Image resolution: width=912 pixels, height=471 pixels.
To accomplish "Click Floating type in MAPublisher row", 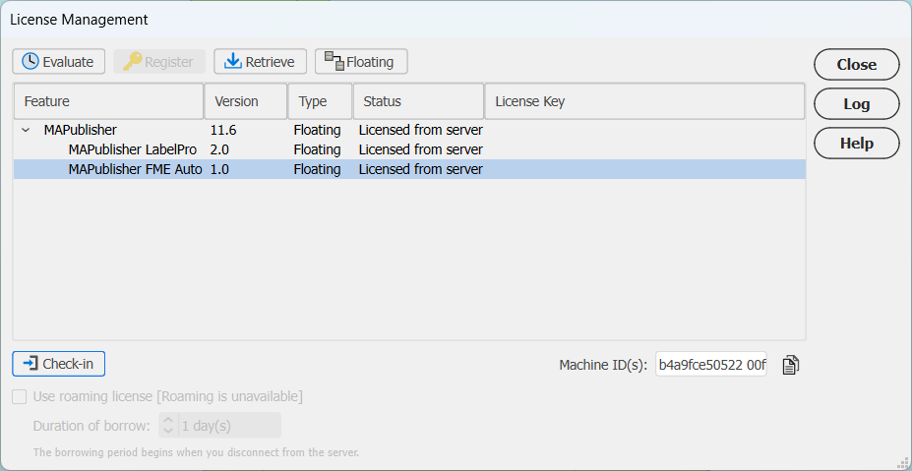I will (x=317, y=130).
